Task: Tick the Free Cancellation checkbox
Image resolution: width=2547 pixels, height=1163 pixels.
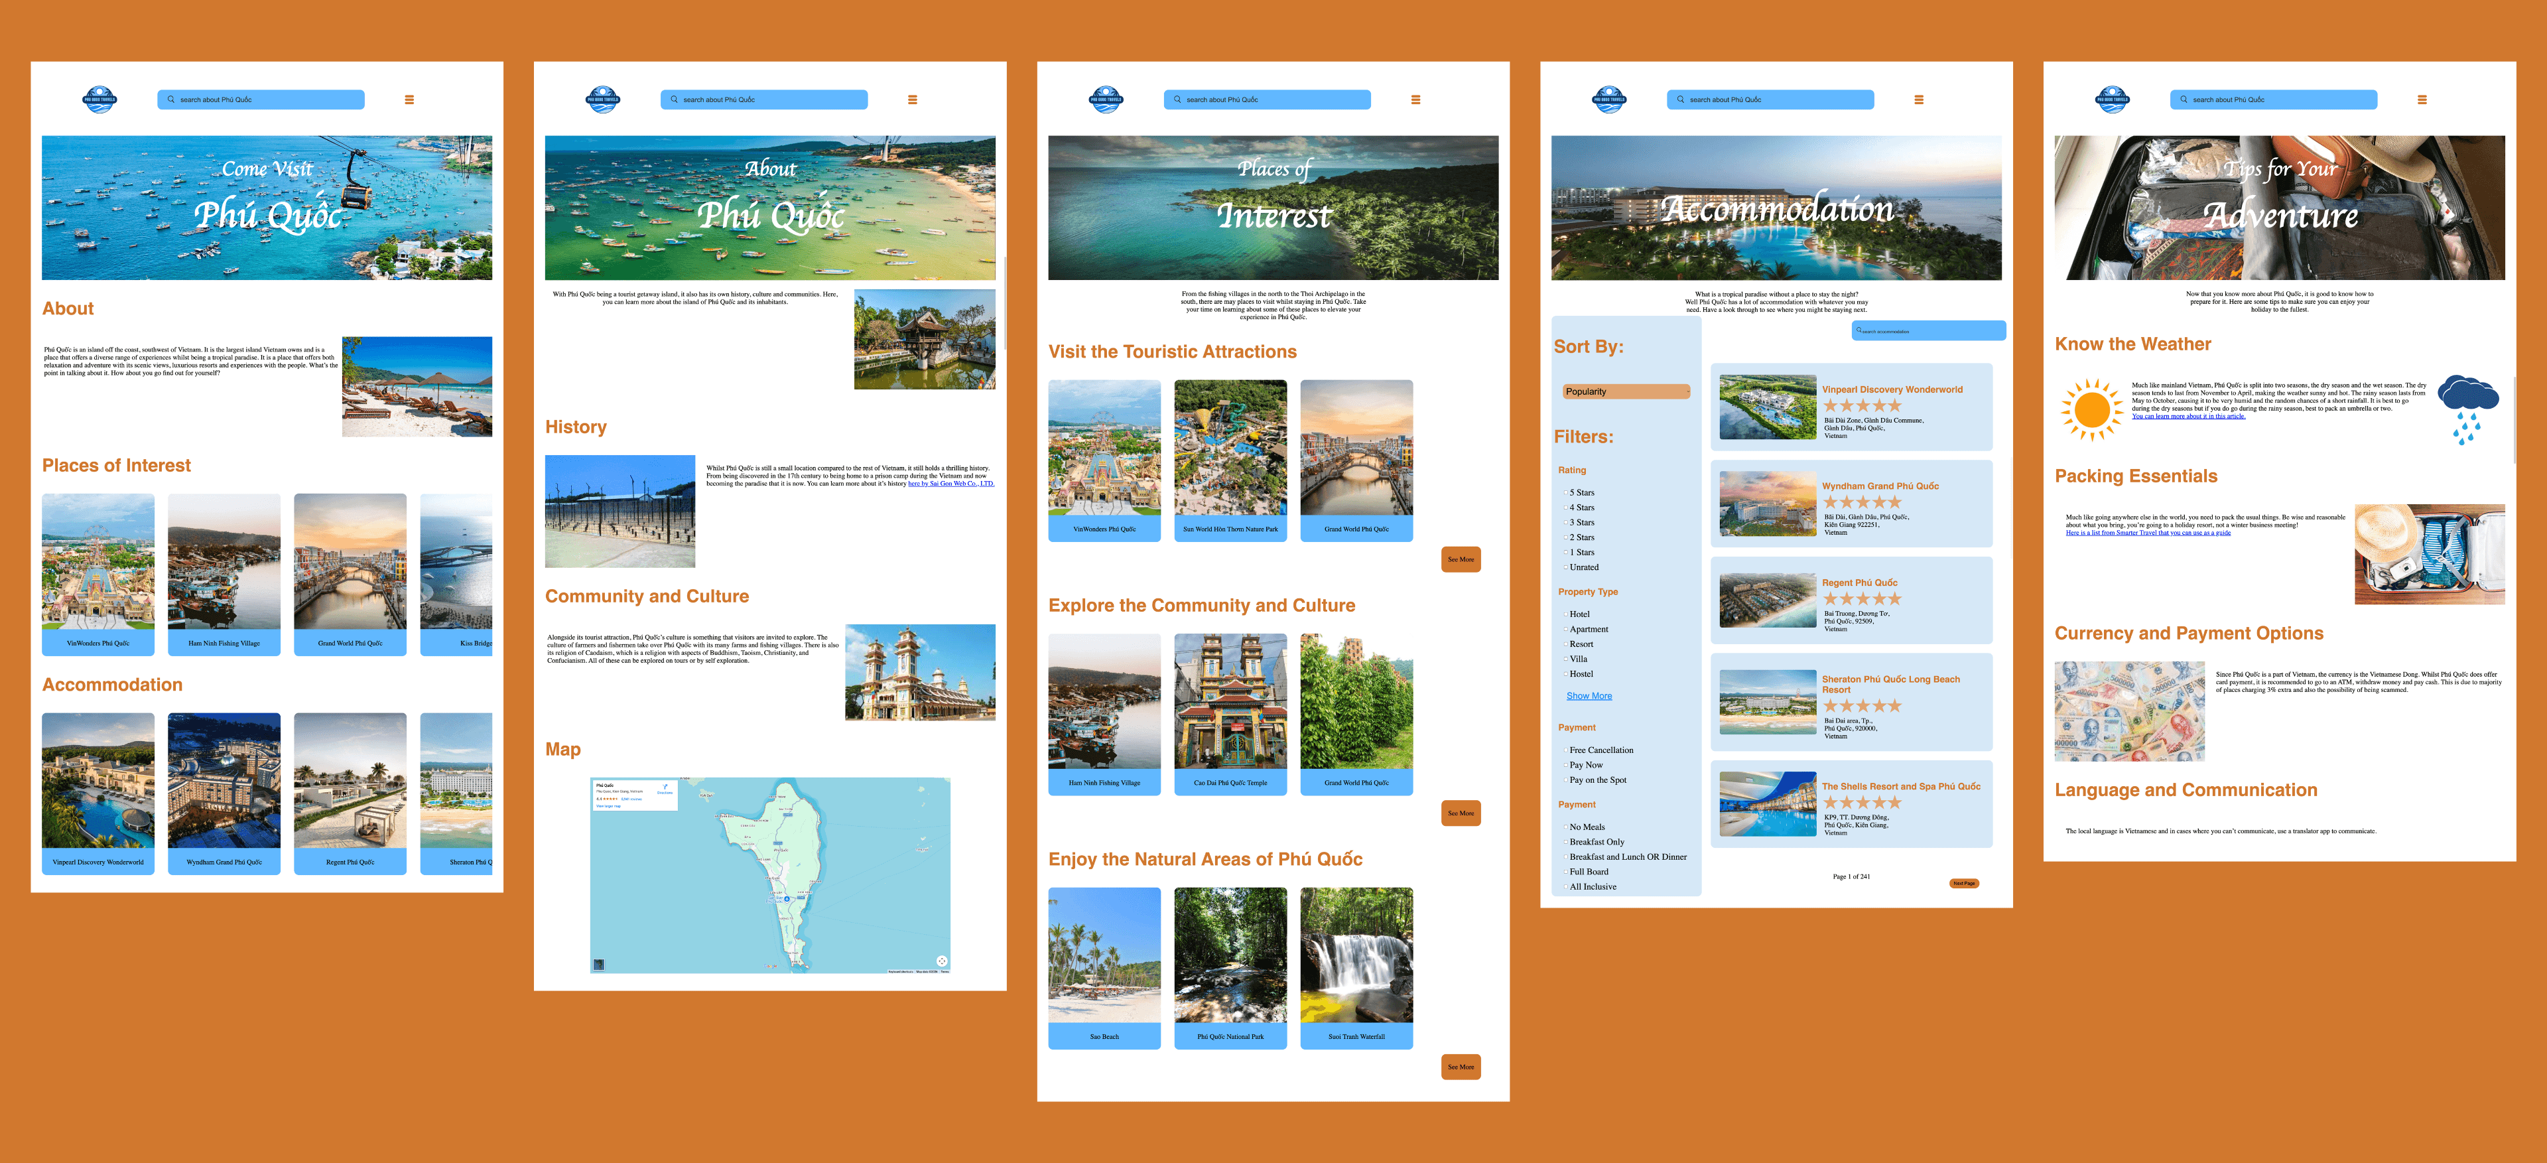Action: pos(1566,750)
